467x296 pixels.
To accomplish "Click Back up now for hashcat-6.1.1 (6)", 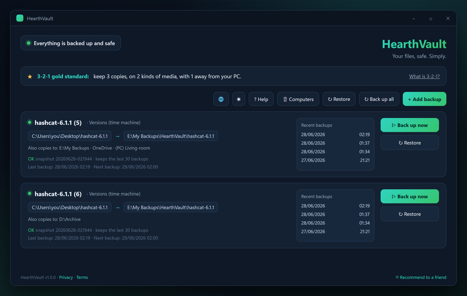I will point(410,196).
